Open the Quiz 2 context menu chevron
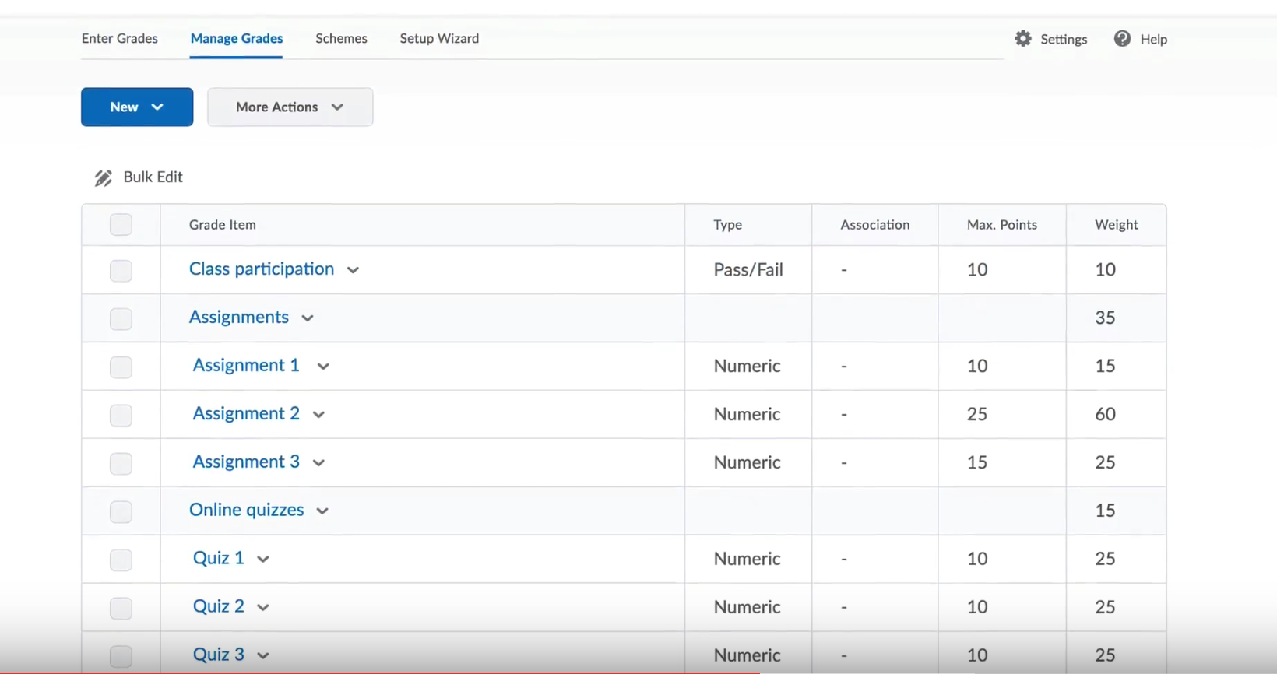This screenshot has height=674, width=1277. pos(263,608)
